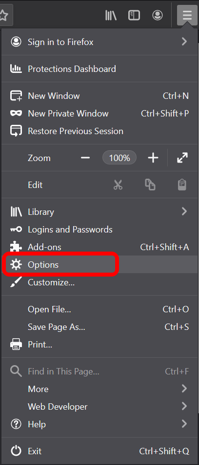Viewport: 199px width, 465px height.
Task: Open the Add-ons menu entry
Action: coord(99,247)
